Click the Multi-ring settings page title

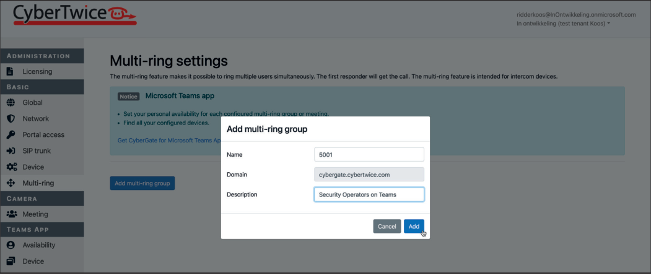(168, 61)
